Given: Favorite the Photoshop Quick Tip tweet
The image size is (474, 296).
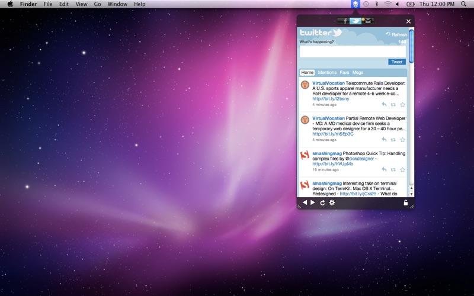Looking at the screenshot, I should click(402, 169).
